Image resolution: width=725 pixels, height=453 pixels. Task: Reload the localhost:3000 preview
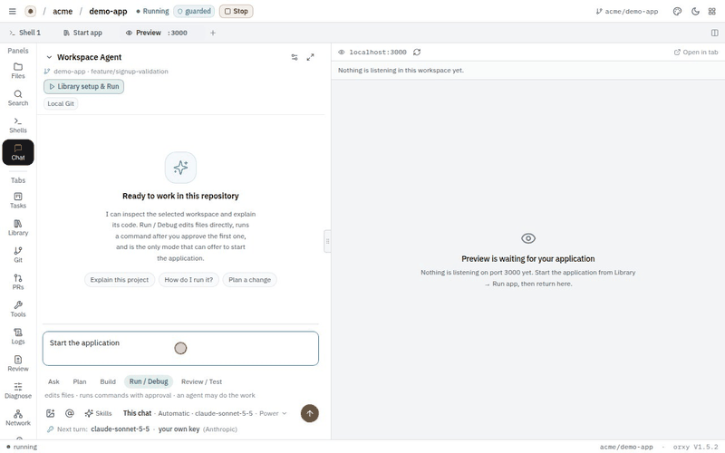pyautogui.click(x=417, y=53)
